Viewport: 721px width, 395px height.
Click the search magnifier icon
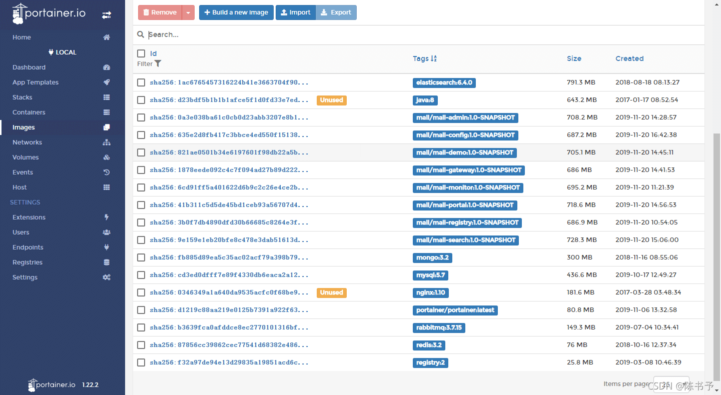pyautogui.click(x=142, y=34)
